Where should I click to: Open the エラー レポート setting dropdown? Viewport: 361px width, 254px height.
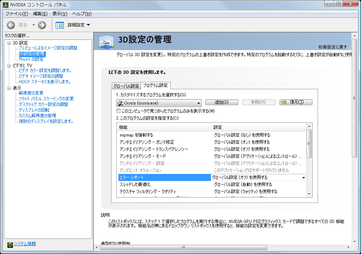click(x=304, y=177)
